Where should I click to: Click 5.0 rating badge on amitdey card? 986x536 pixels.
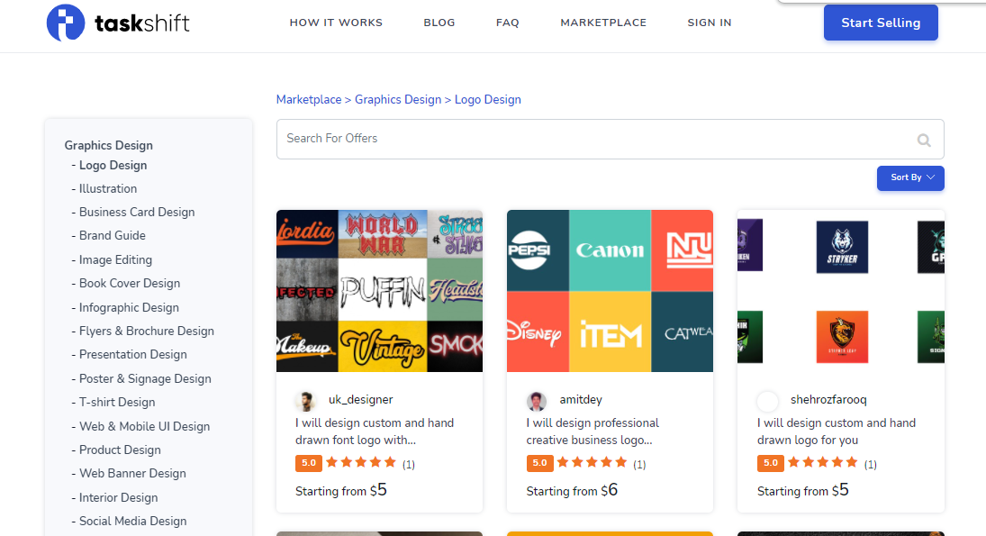pyautogui.click(x=539, y=463)
